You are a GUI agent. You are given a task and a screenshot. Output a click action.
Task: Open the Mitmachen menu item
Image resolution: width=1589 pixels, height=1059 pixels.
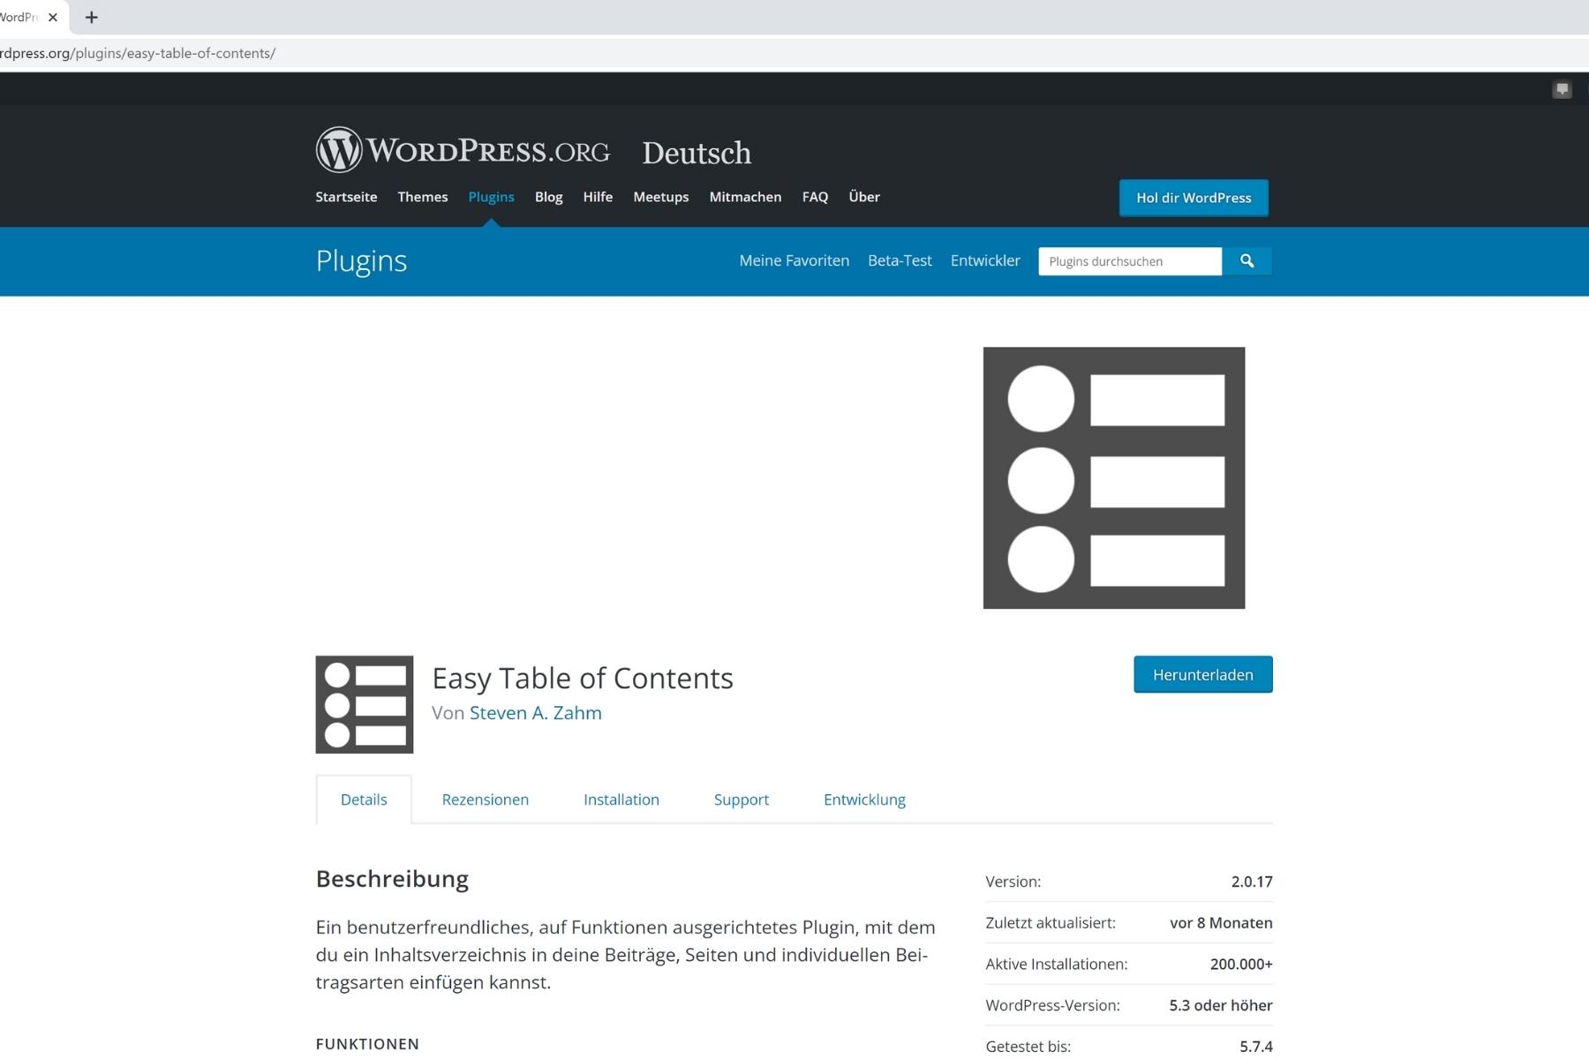(745, 197)
